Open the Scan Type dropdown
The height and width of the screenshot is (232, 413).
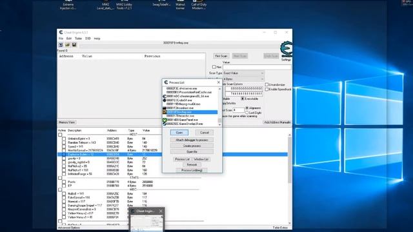tap(244, 73)
